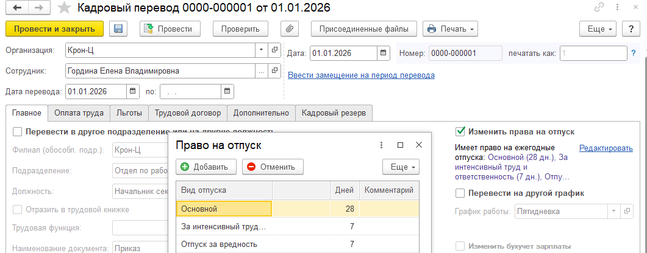The height and width of the screenshot is (253, 647).
Task: Expand the Еще menu in dialog
Action: 400,167
